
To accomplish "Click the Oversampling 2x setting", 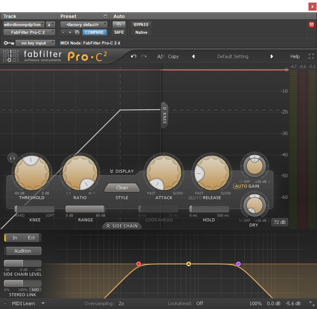I will [x=121, y=303].
